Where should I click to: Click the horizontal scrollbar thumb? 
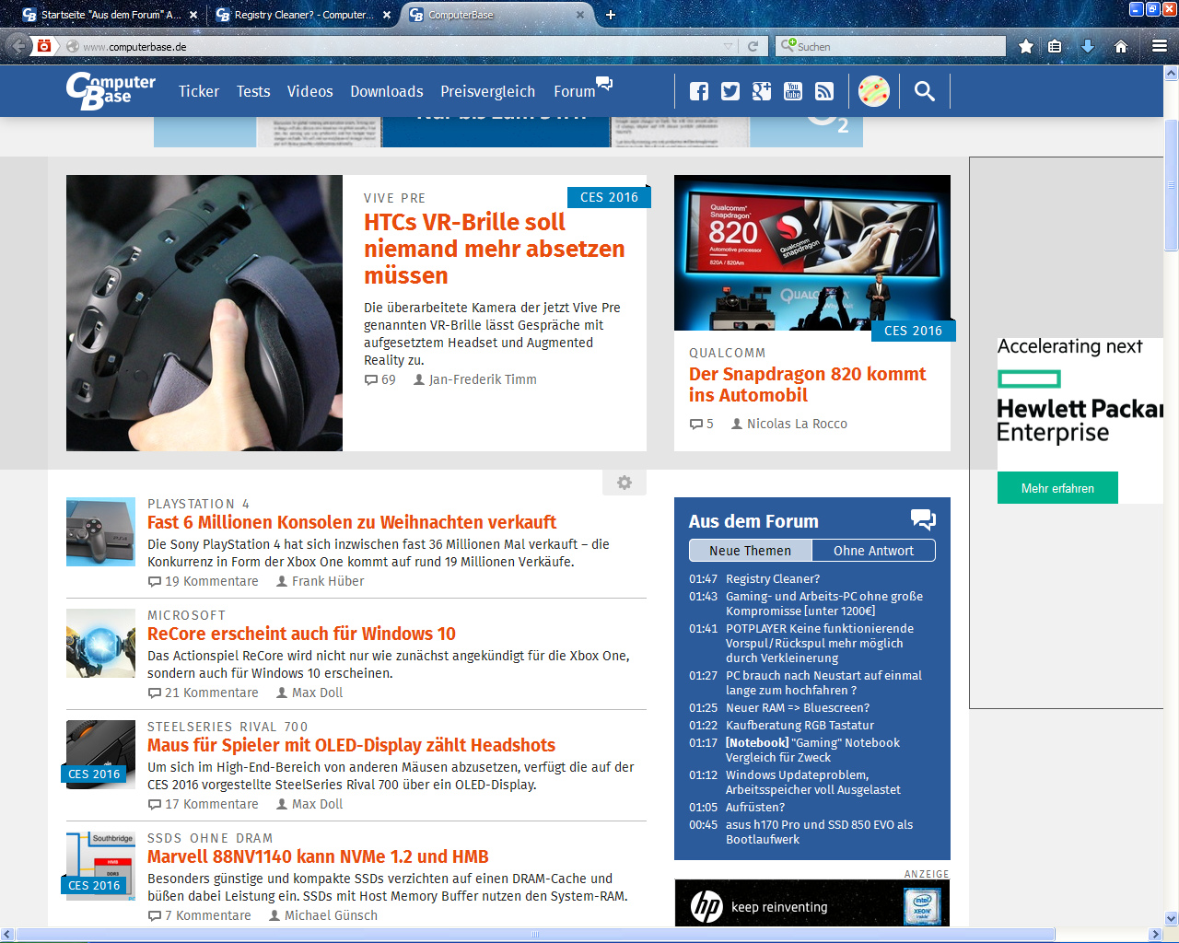click(x=535, y=934)
